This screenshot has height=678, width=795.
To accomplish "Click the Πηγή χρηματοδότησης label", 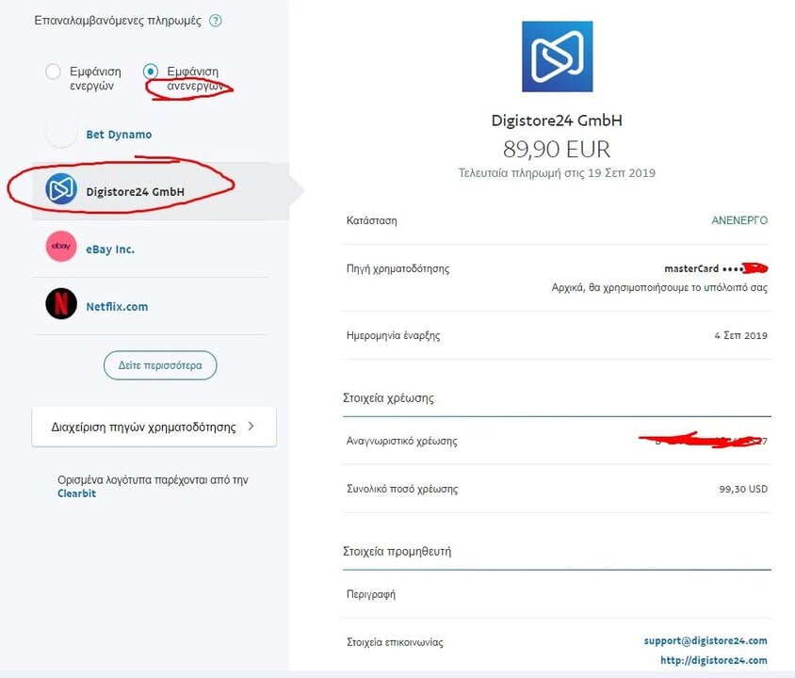I will (x=397, y=268).
